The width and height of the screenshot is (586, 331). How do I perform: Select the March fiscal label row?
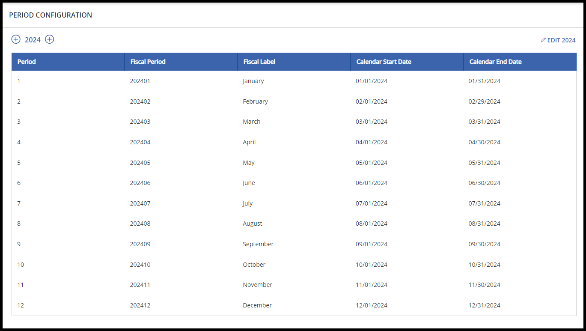[251, 122]
